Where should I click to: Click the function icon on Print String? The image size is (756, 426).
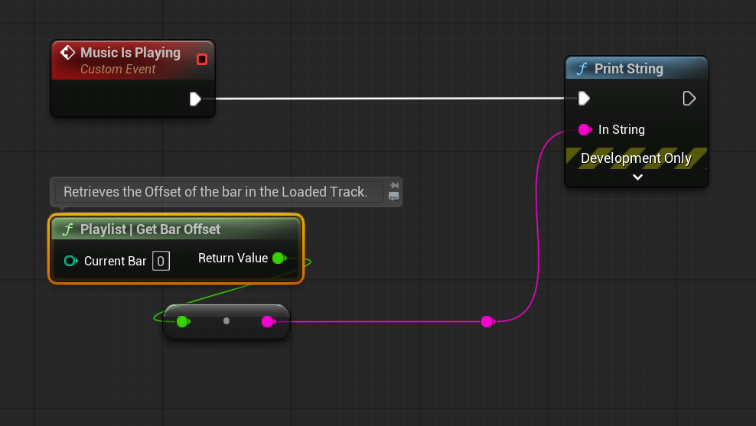click(x=582, y=69)
